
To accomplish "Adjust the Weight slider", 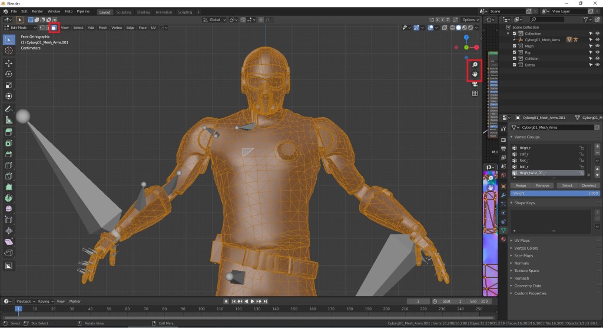I will click(555, 193).
